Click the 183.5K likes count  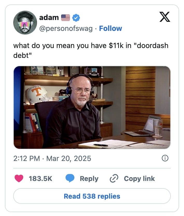[41, 179]
